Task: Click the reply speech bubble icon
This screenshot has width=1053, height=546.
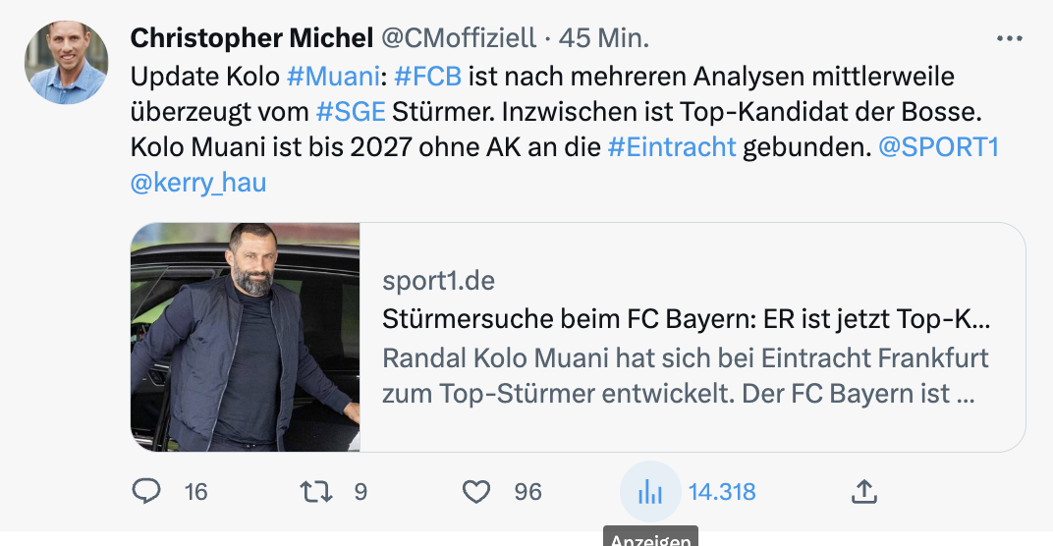Action: [145, 491]
